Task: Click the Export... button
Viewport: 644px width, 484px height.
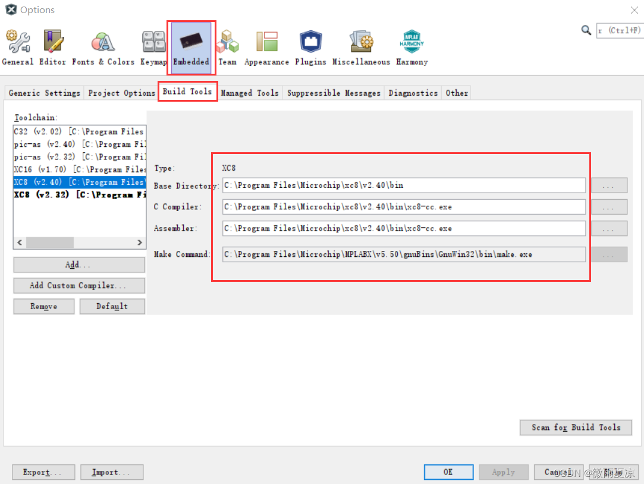Action: click(43, 472)
